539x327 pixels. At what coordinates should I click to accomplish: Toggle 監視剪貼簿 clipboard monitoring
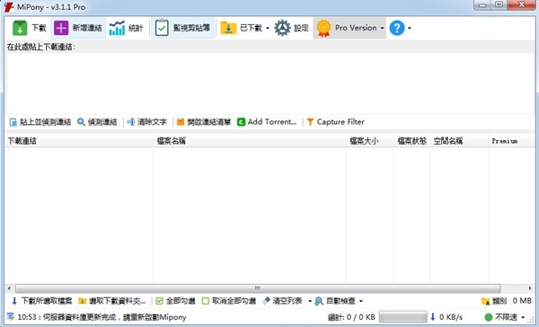[x=182, y=28]
